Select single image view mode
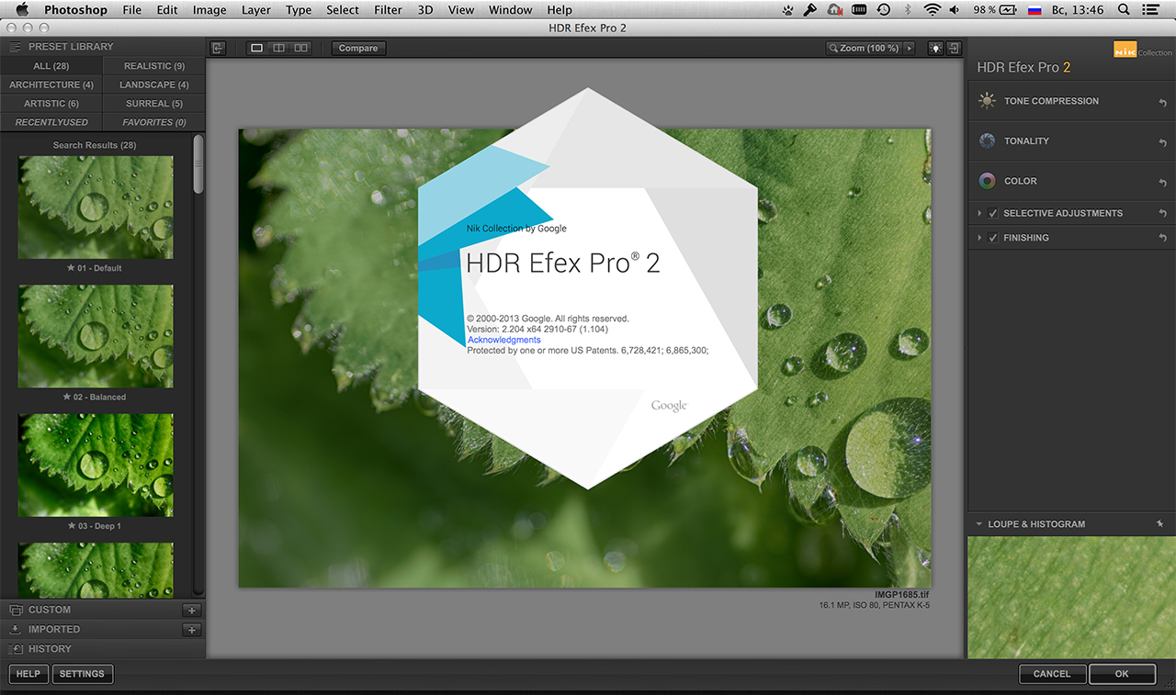 coord(256,48)
